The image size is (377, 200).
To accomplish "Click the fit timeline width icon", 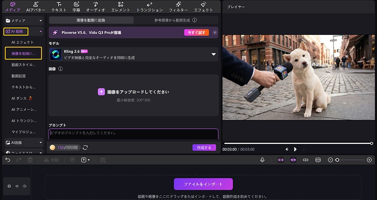I will point(318,160).
